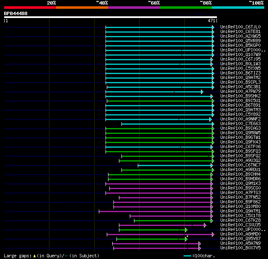Select the UniRef100_Q9M1K3 label

point(240,184)
